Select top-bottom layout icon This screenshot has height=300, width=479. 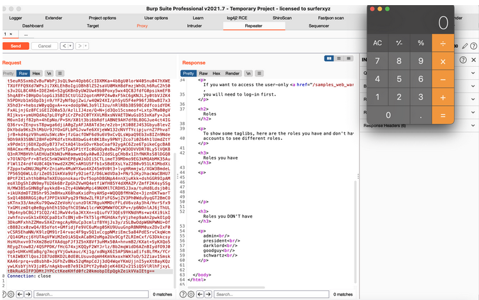pos(338,58)
